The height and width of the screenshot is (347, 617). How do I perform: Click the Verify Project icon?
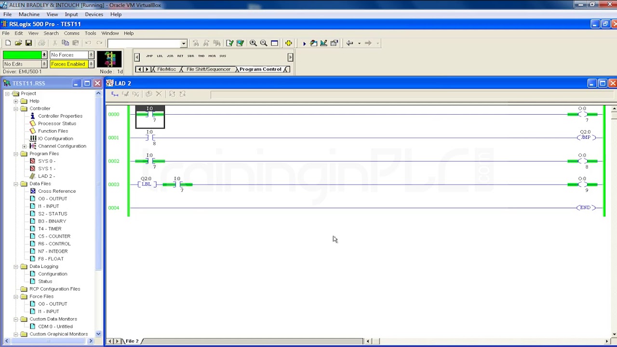pos(240,43)
